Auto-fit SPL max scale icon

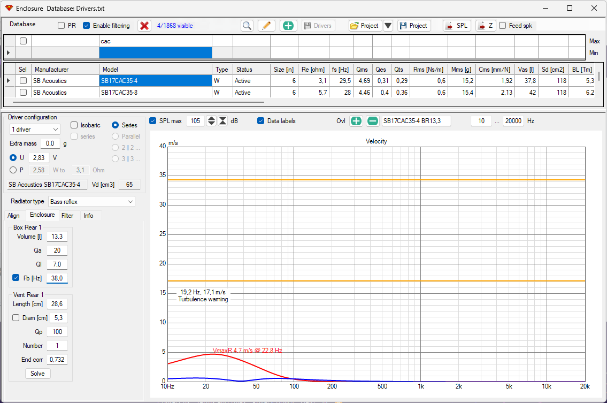(x=223, y=121)
